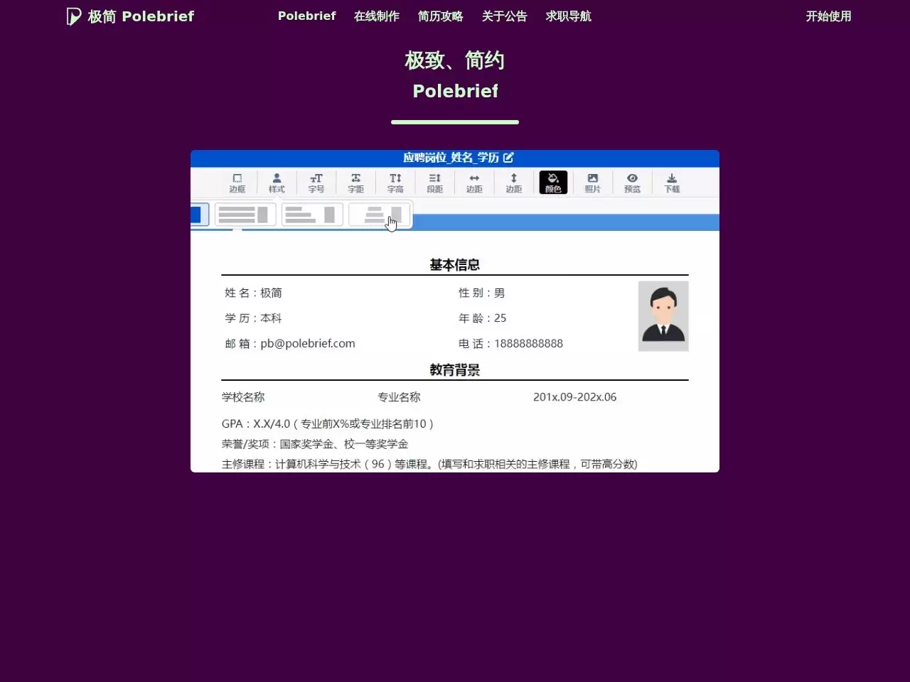Open 求职导航 in the top menu
Image resolution: width=910 pixels, height=682 pixels.
pyautogui.click(x=569, y=16)
